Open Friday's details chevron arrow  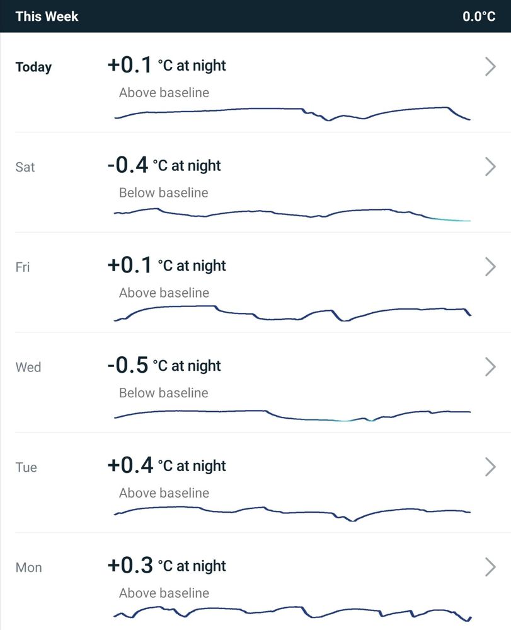click(490, 267)
